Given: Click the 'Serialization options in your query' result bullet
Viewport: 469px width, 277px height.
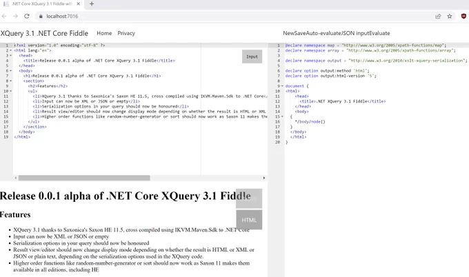Looking at the screenshot, I should [81, 243].
